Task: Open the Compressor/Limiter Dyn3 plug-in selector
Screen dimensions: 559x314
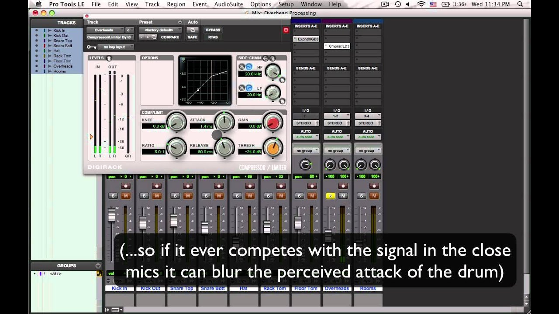Action: tap(109, 37)
